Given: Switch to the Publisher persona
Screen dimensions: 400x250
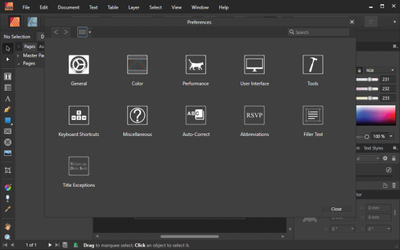Looking at the screenshot, I should 15,22.
